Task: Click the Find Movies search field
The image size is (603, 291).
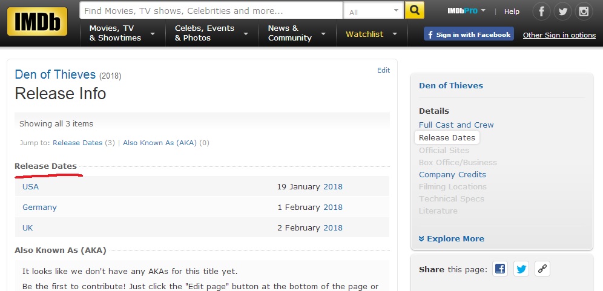Action: coord(211,11)
